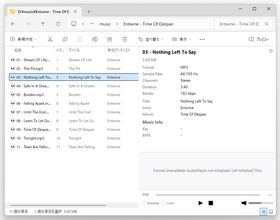Click the Cut scissors icon

(x=50, y=39)
